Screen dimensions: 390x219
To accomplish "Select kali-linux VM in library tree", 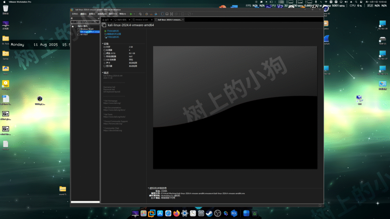I will (x=90, y=32).
